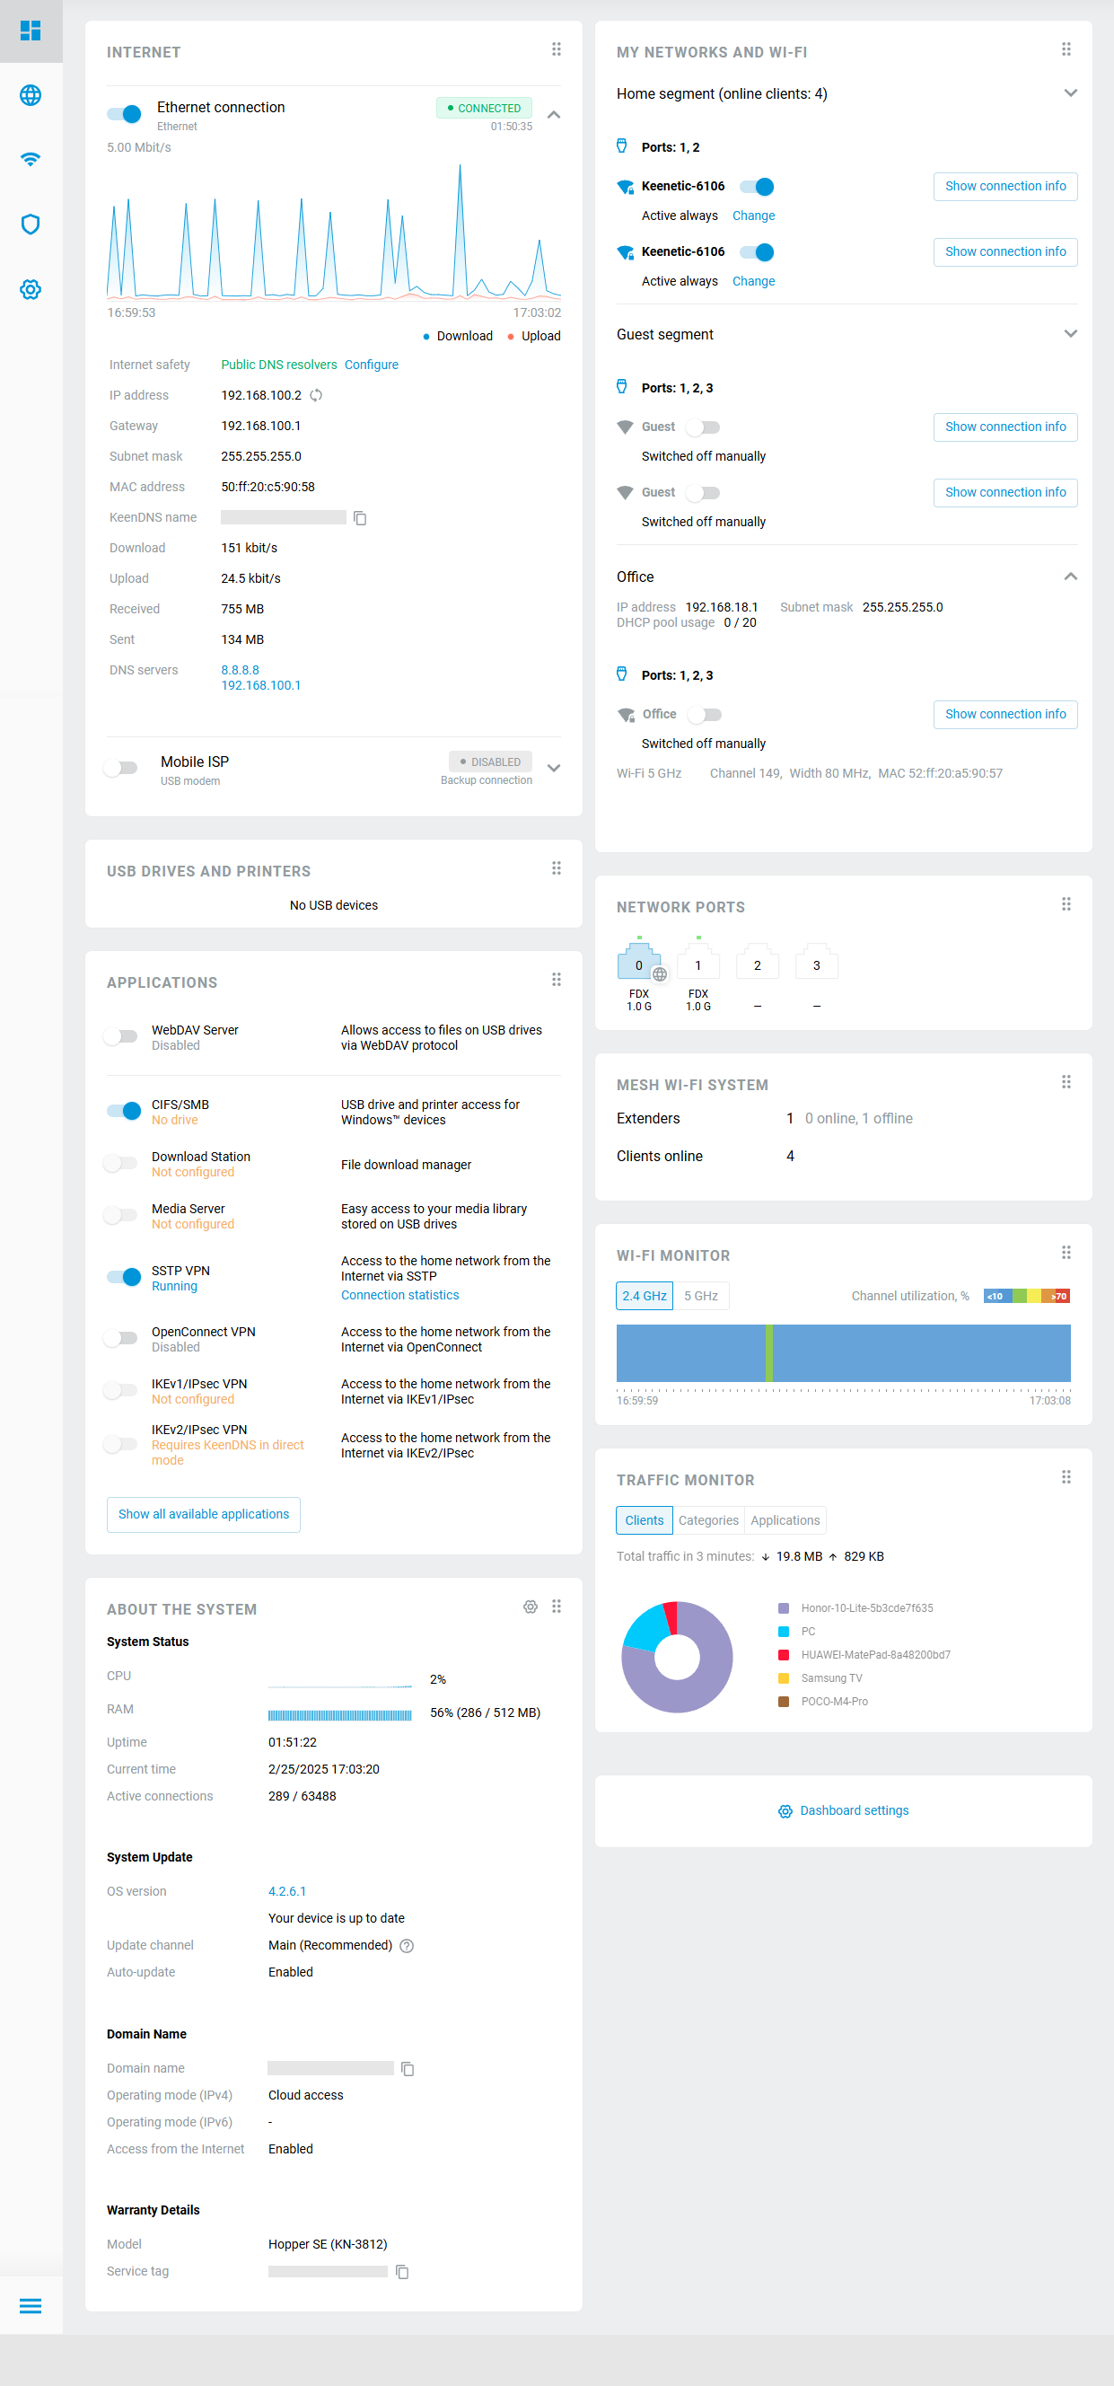1114x2386 pixels.
Task: Open About the System settings gear
Action: (530, 1607)
